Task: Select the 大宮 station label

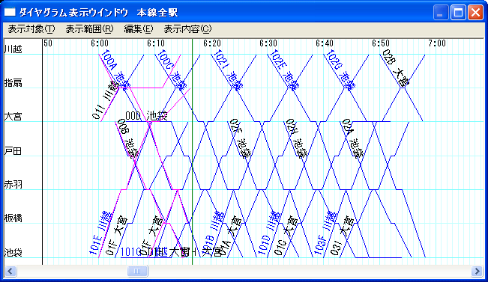Action: coord(13,117)
